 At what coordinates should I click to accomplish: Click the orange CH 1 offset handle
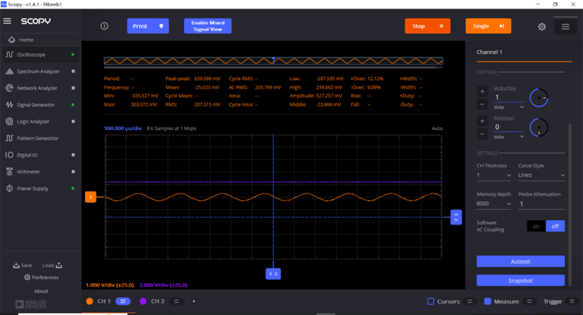click(x=90, y=197)
